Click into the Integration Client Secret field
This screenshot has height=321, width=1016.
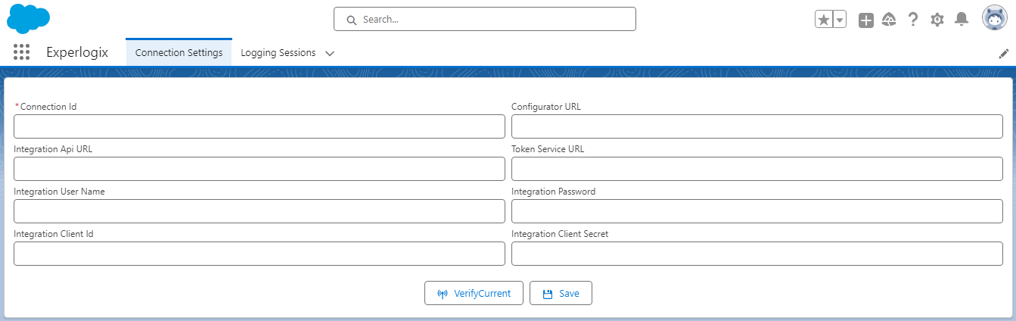coord(757,254)
